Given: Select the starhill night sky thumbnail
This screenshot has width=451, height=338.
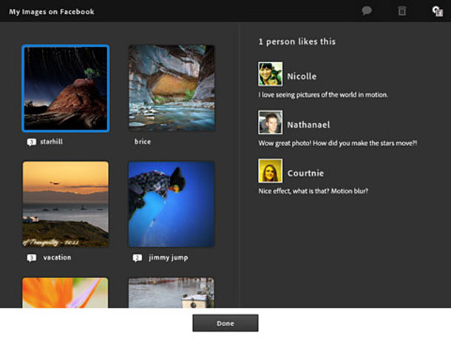Looking at the screenshot, I should pyautogui.click(x=66, y=89).
